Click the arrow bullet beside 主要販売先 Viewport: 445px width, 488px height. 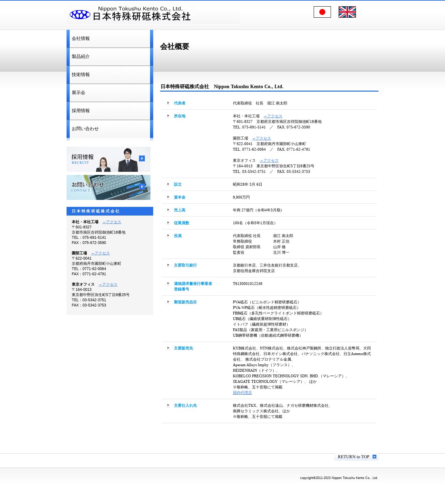tap(168, 348)
